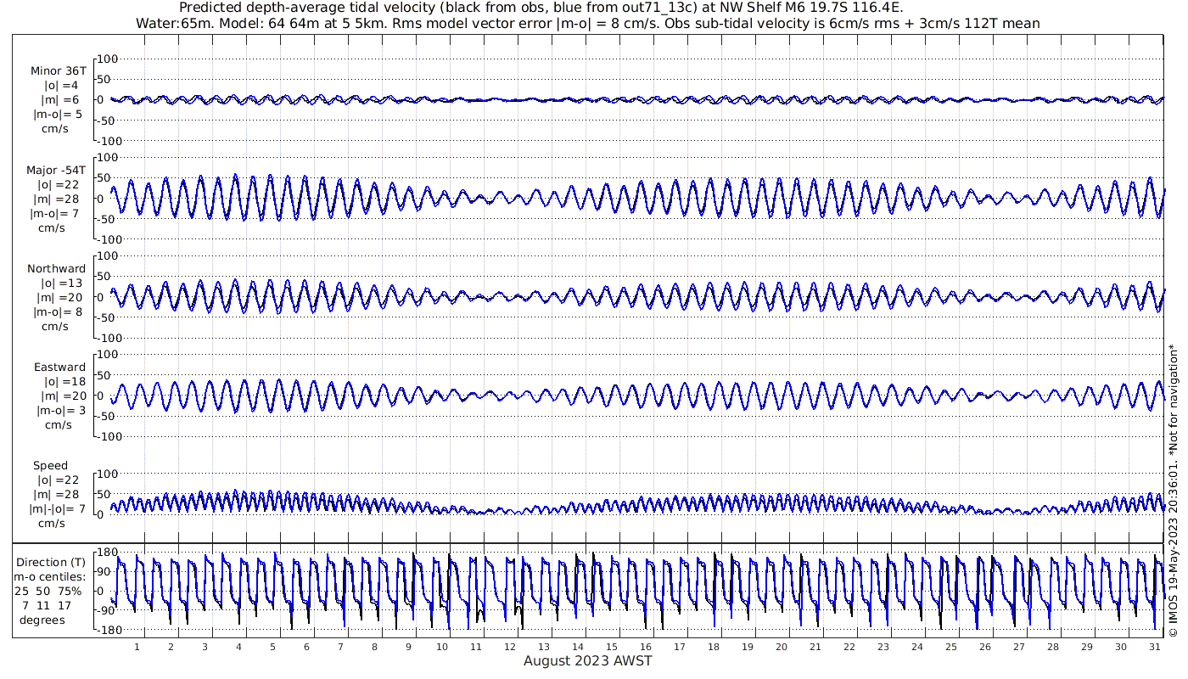1188x679 pixels.
Task: Click "|o| =22" under Major -54T
Action: (59, 185)
